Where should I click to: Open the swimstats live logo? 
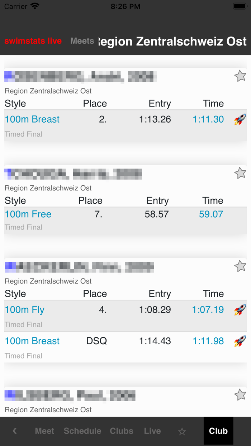33,41
